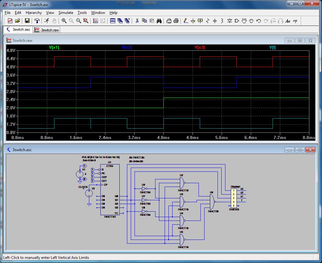Open the Window menu
The image size is (322, 263).
tap(98, 13)
